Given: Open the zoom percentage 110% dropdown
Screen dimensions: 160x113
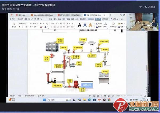Looking at the screenshot, I should (x=119, y=96).
